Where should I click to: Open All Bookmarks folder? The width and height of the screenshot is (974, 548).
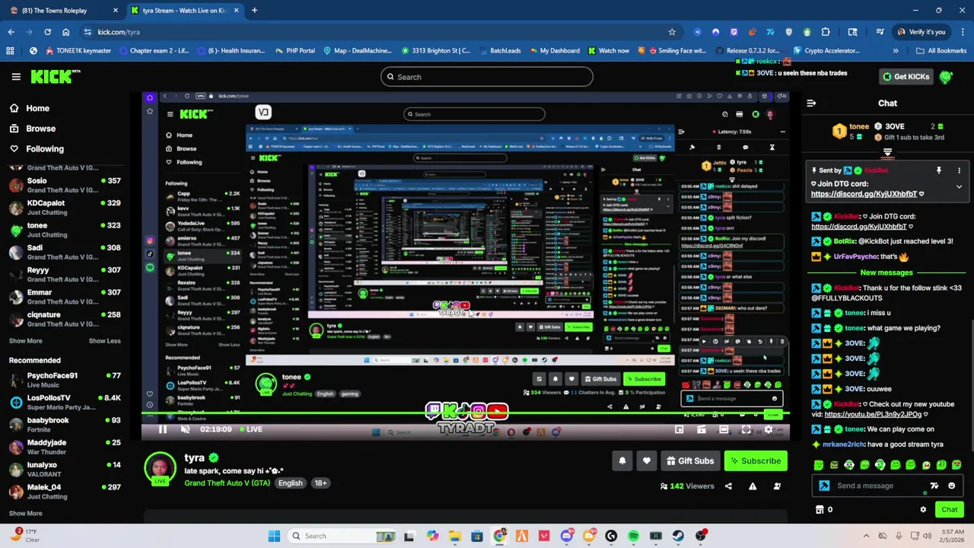click(x=941, y=51)
